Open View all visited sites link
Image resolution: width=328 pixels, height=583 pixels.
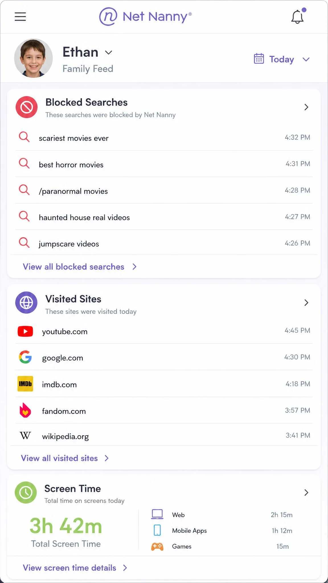click(x=65, y=458)
